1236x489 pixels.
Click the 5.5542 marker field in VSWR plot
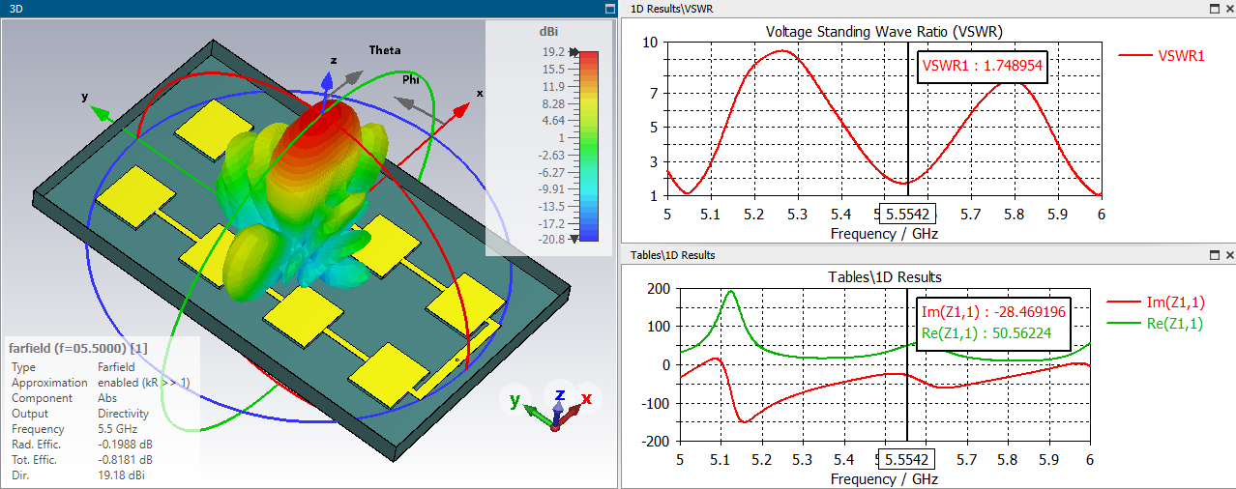907,216
